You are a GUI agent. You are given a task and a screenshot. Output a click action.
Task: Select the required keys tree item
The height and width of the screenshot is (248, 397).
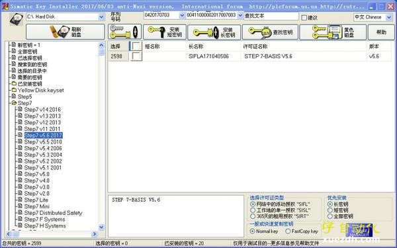(30, 77)
